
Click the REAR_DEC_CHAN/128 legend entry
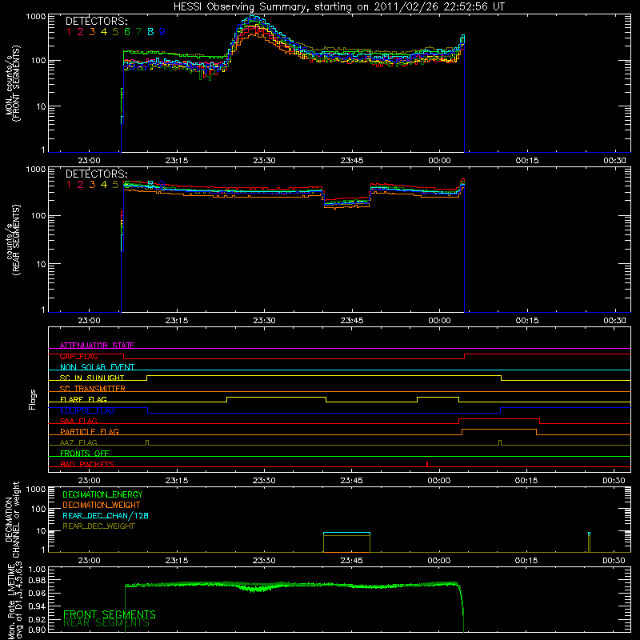(106, 515)
